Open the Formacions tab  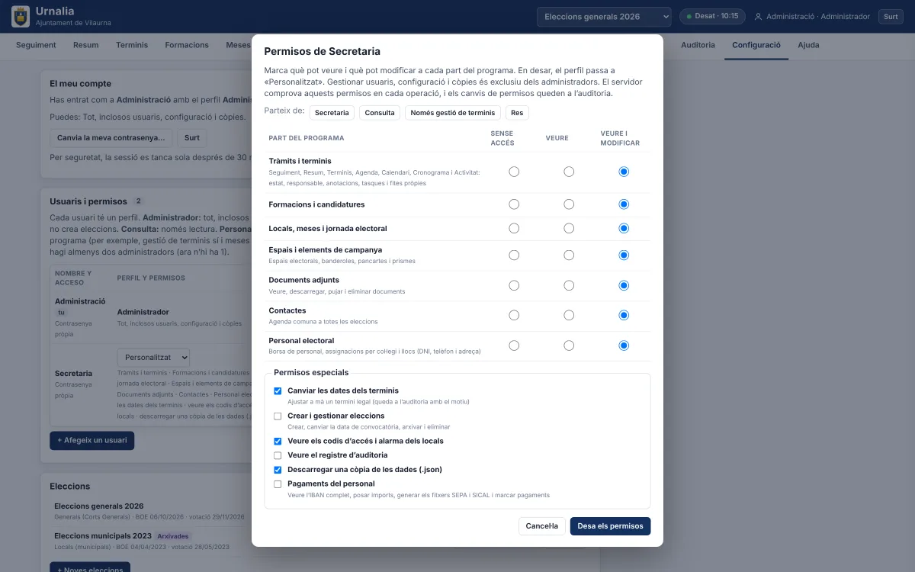tap(187, 45)
